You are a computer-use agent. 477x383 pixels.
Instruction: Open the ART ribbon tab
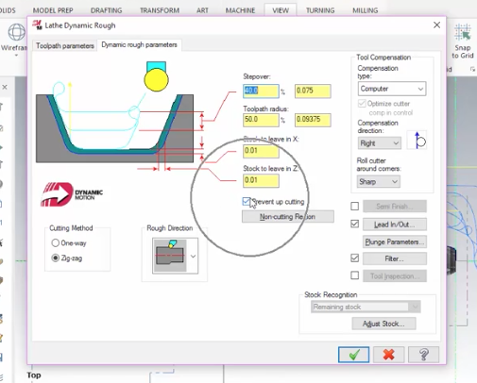(202, 10)
